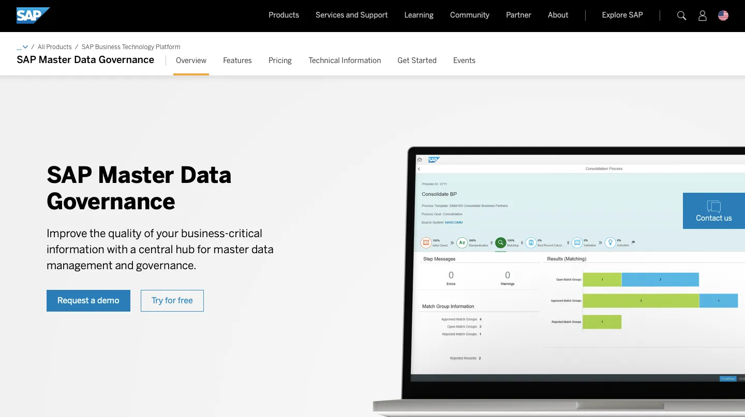Viewport: 745px width, 417px height.
Task: Expand the breadcrumb ellipsis dropdown
Action: 22,47
